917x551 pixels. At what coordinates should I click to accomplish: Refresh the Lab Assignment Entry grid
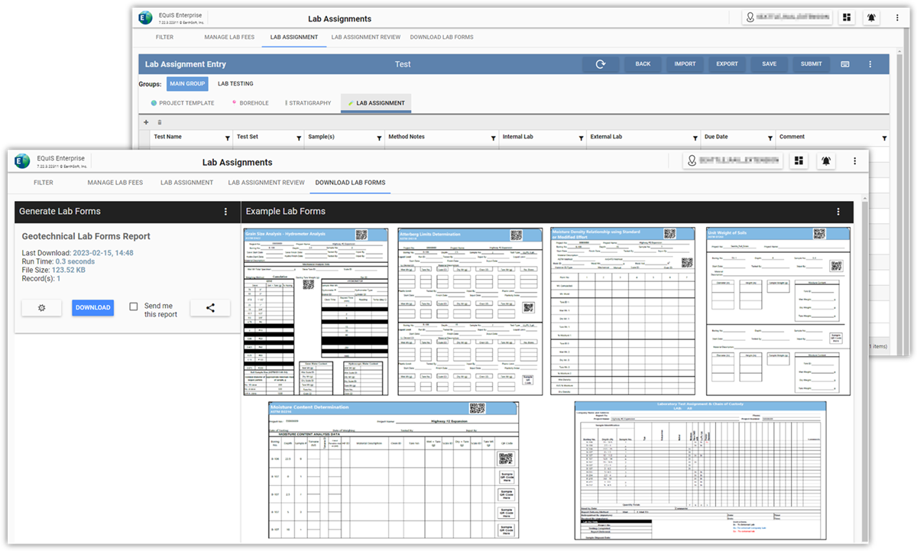pyautogui.click(x=601, y=64)
